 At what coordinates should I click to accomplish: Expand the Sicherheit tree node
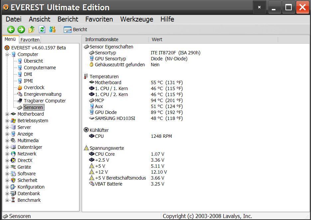click(7, 181)
